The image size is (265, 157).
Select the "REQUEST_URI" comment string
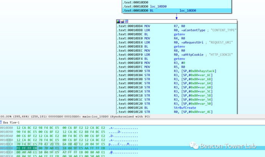tap(221, 43)
